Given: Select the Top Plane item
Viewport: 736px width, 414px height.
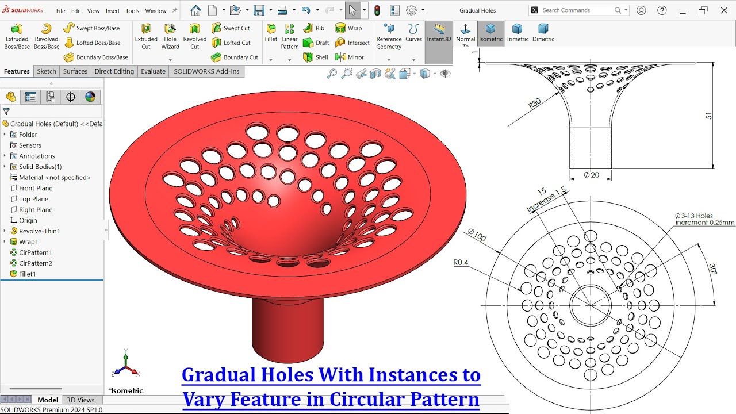Looking at the screenshot, I should click(x=33, y=199).
